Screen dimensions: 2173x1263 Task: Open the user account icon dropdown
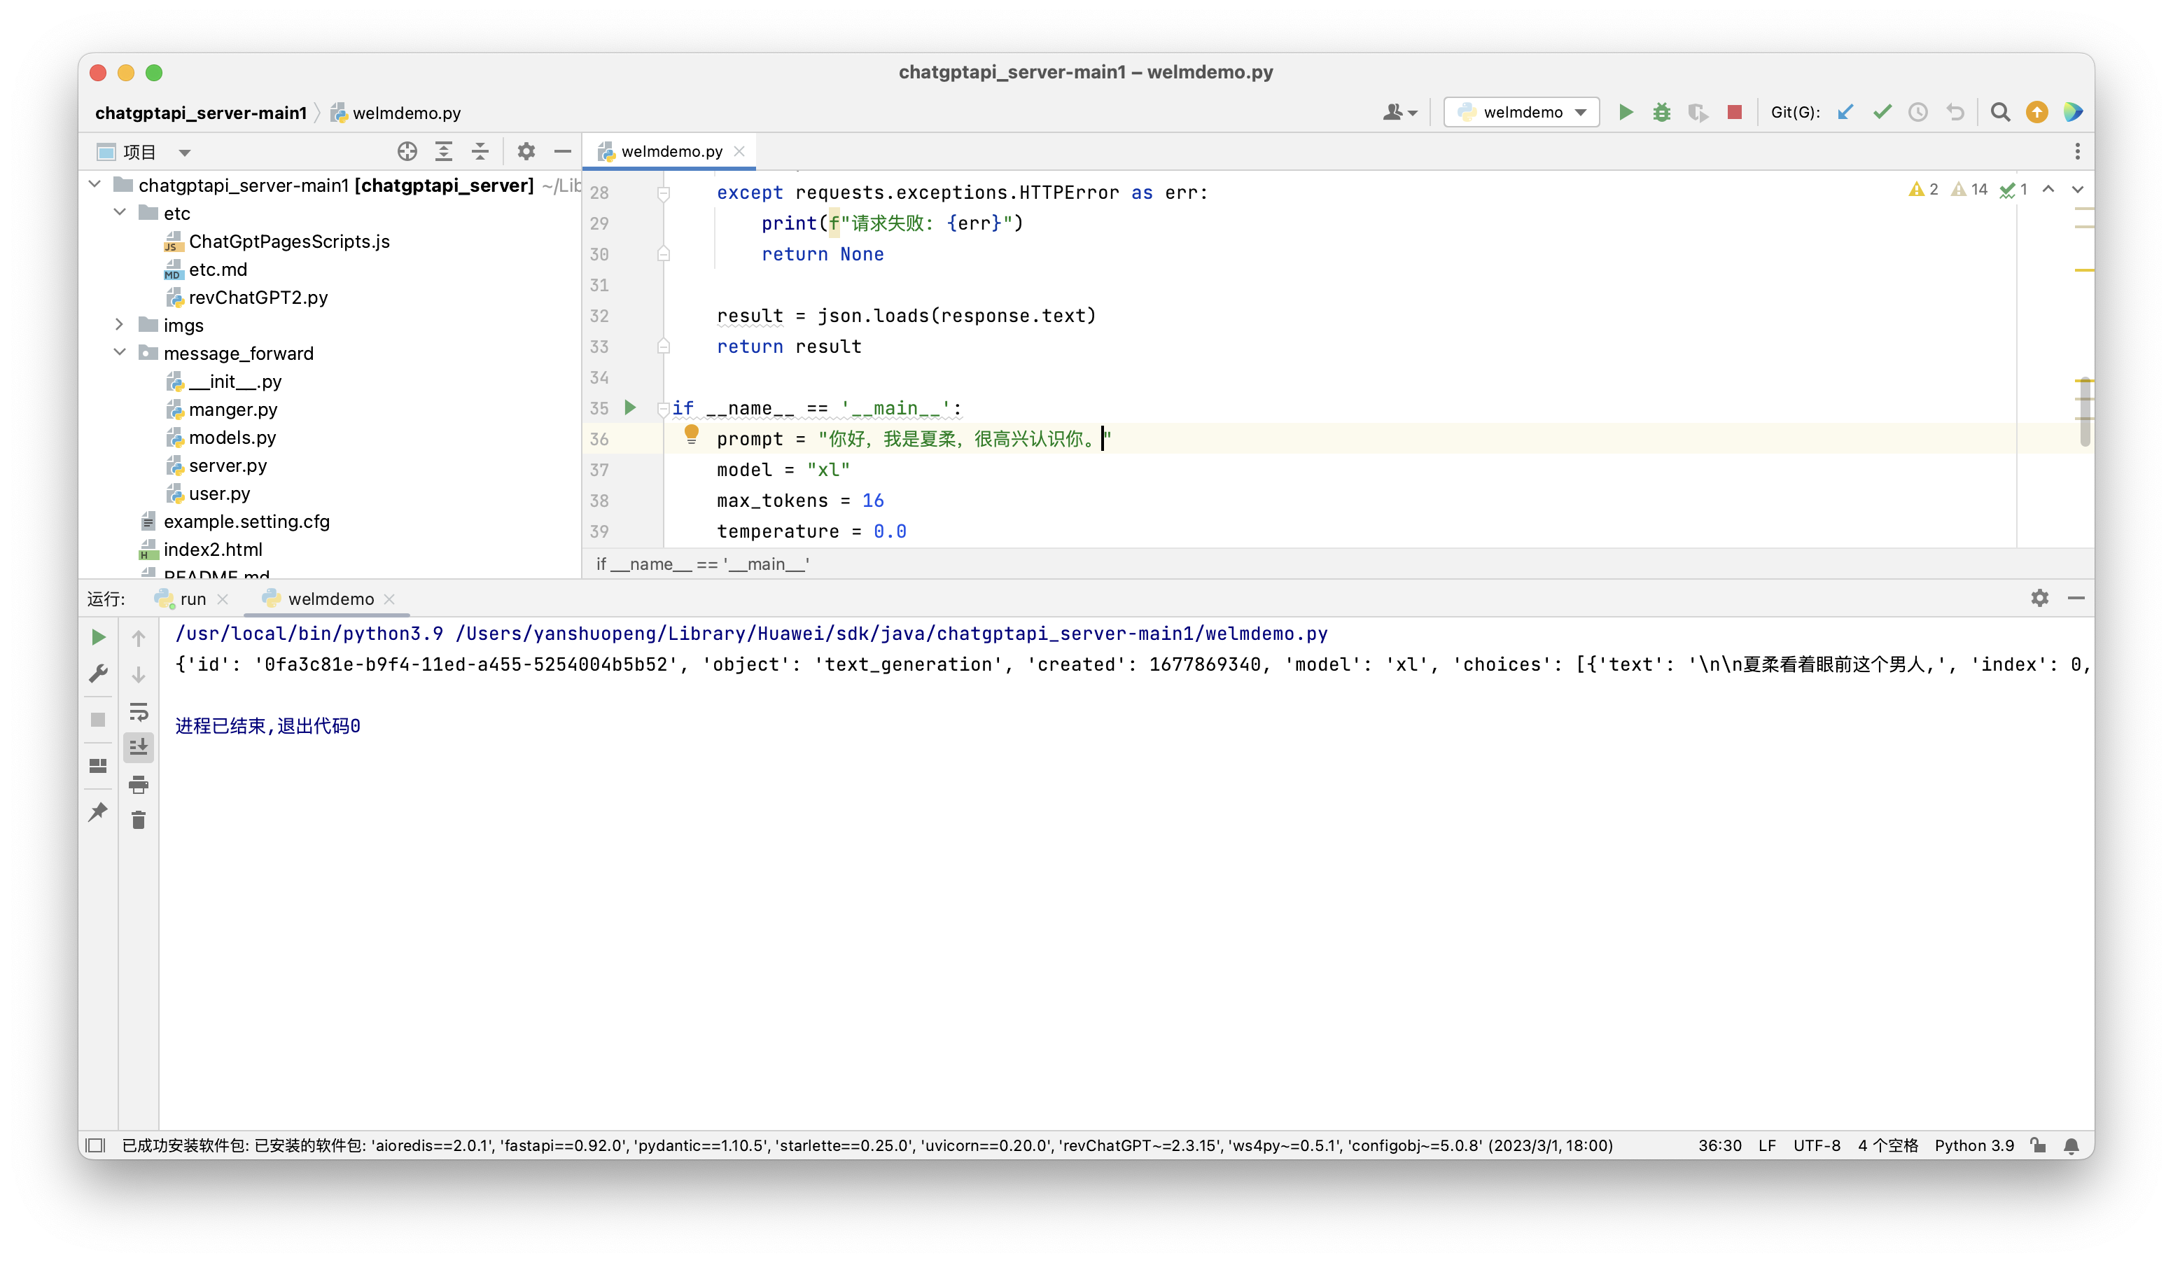[x=1399, y=112]
